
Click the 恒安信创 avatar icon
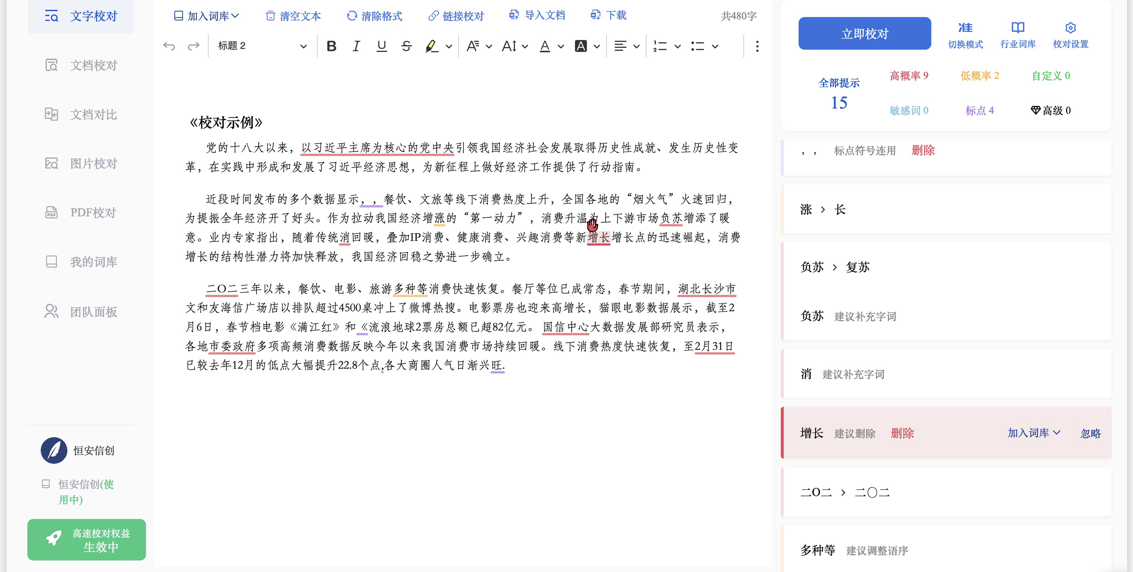tap(54, 450)
